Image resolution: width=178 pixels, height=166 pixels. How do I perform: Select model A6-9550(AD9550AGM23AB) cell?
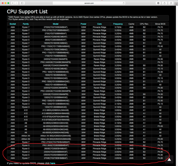(x=56, y=126)
